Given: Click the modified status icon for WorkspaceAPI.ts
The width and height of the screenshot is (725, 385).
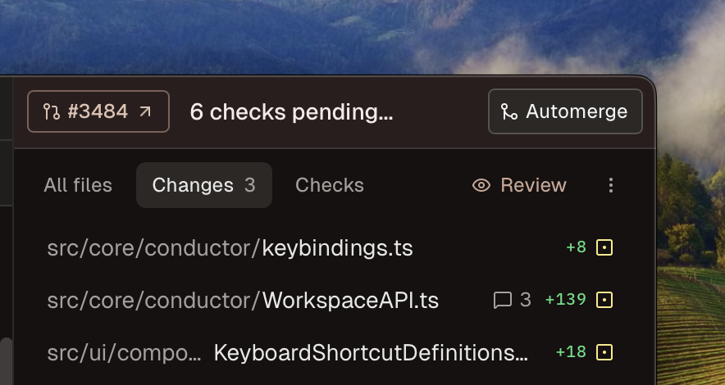Looking at the screenshot, I should [604, 300].
